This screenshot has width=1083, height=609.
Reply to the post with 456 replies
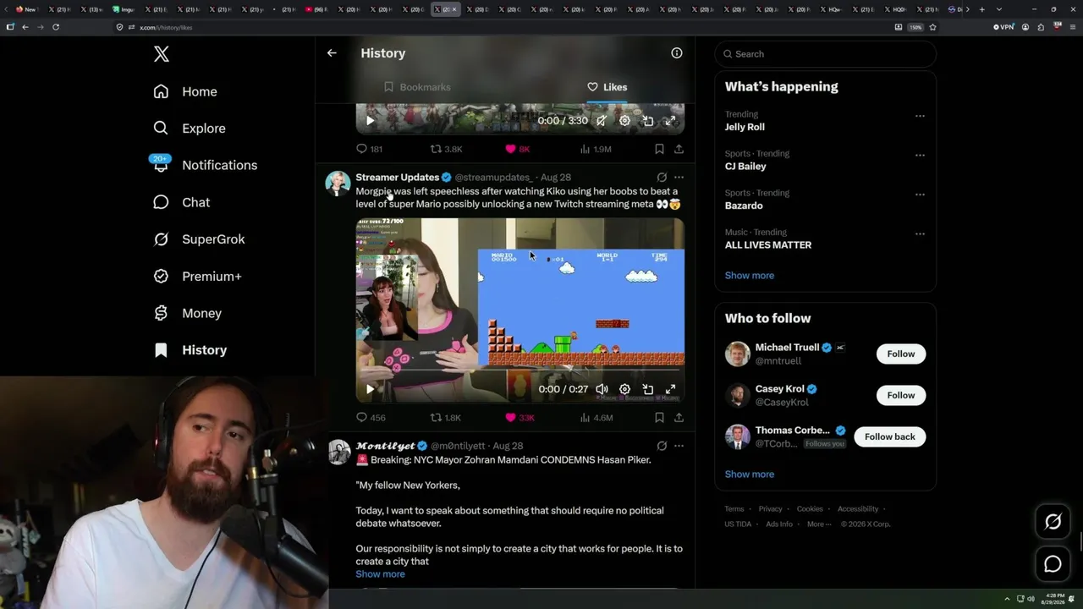[371, 418]
